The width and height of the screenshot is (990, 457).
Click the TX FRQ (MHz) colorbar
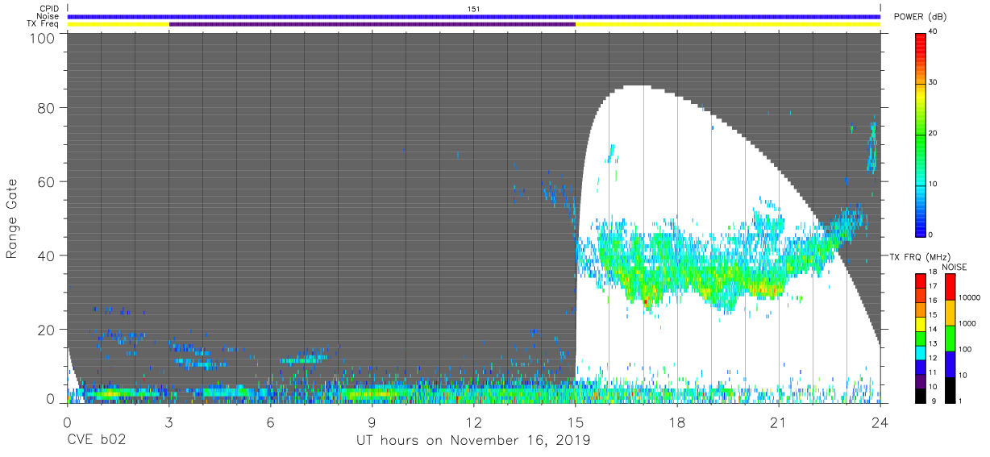tap(921, 337)
